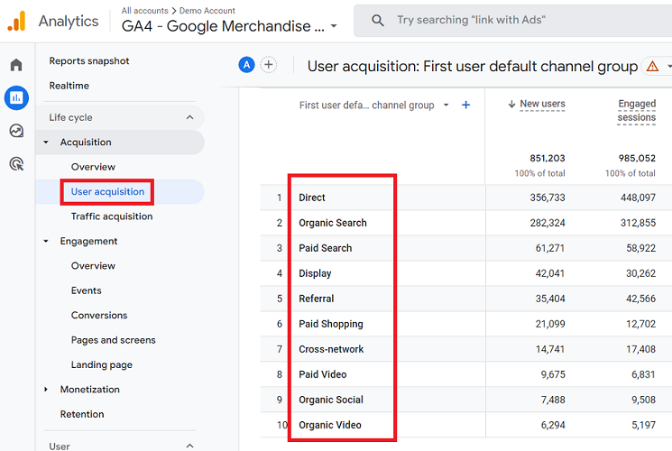Collapse the Life cycle section chevron
Viewport: 672px width, 451px height.
(189, 117)
